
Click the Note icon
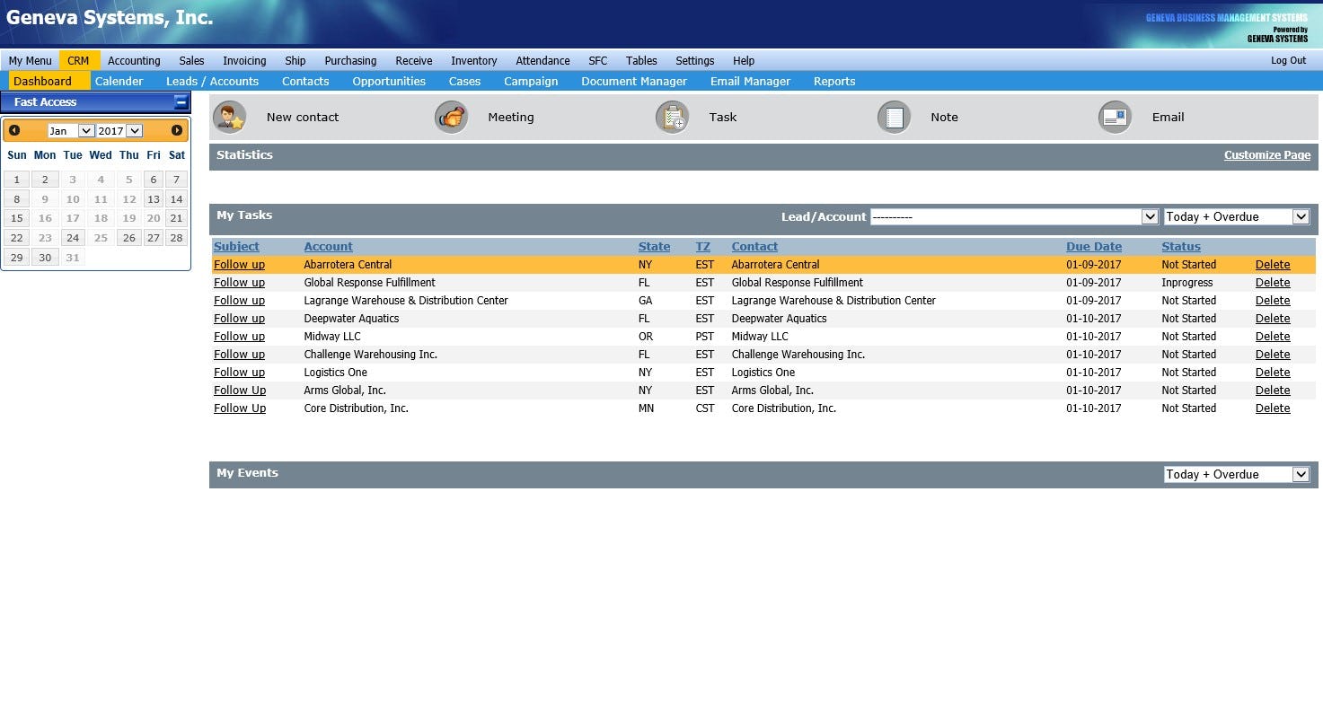(x=894, y=117)
